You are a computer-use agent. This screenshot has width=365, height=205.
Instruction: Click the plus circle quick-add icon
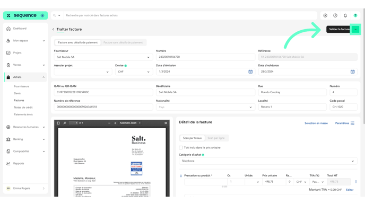325,15
